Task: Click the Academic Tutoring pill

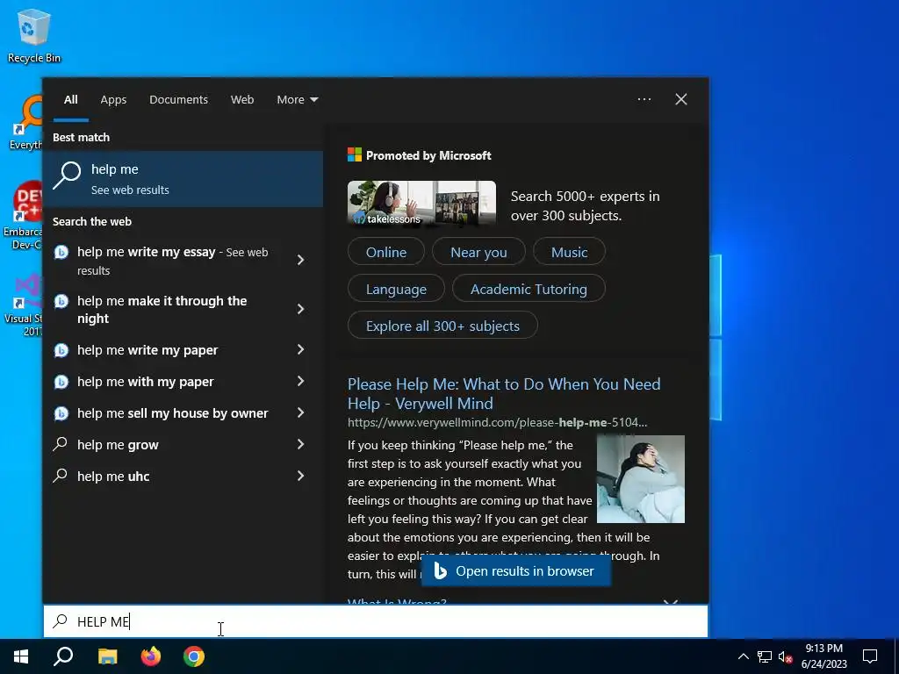Action: click(529, 289)
